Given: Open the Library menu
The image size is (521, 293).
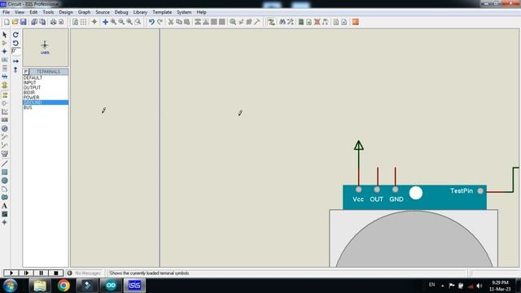Looking at the screenshot, I should click(140, 12).
